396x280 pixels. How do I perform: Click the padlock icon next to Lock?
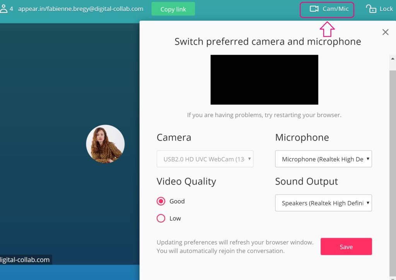click(x=371, y=9)
